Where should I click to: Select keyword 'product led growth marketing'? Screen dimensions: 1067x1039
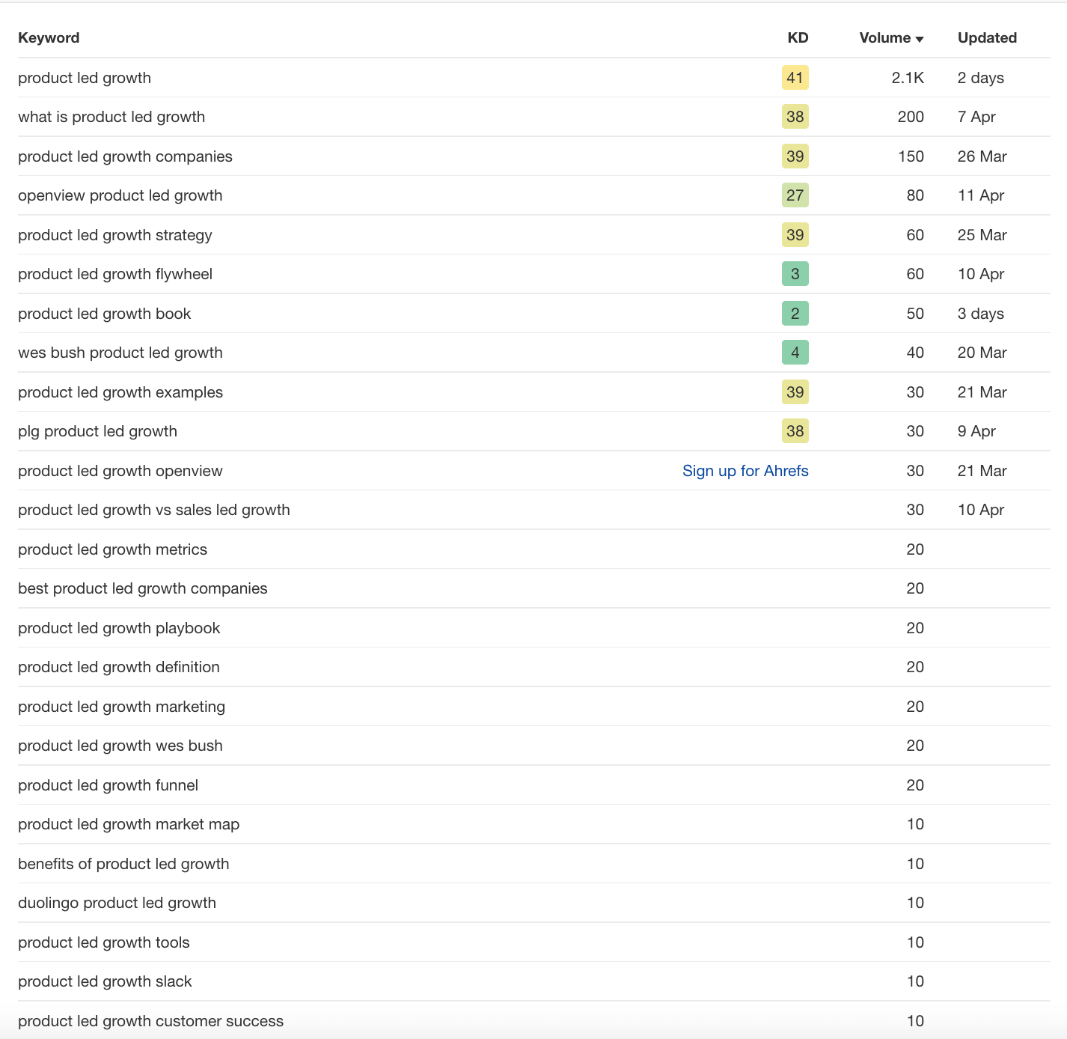pyautogui.click(x=122, y=707)
